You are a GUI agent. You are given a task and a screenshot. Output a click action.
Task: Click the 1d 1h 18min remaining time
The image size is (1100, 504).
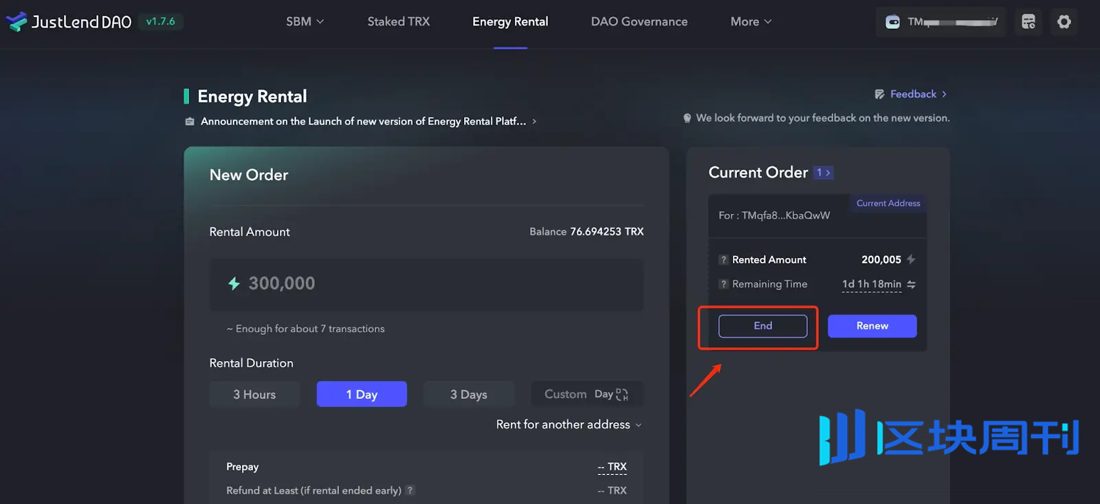pos(872,284)
